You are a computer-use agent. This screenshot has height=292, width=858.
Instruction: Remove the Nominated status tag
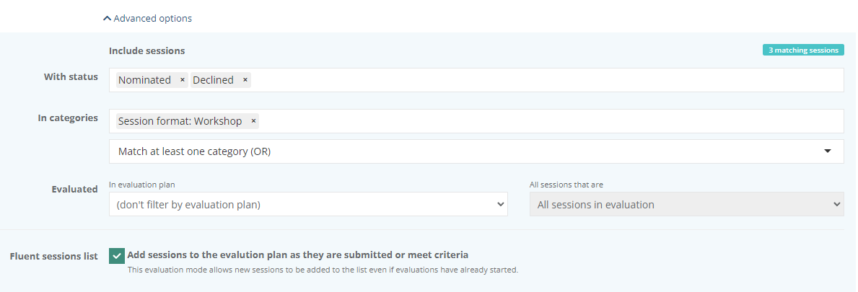point(183,80)
